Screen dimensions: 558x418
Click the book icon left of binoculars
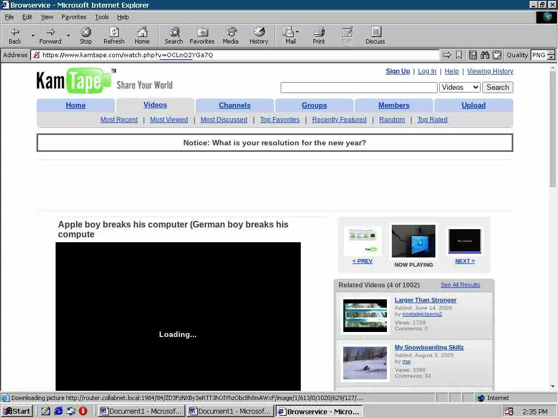[x=472, y=55]
